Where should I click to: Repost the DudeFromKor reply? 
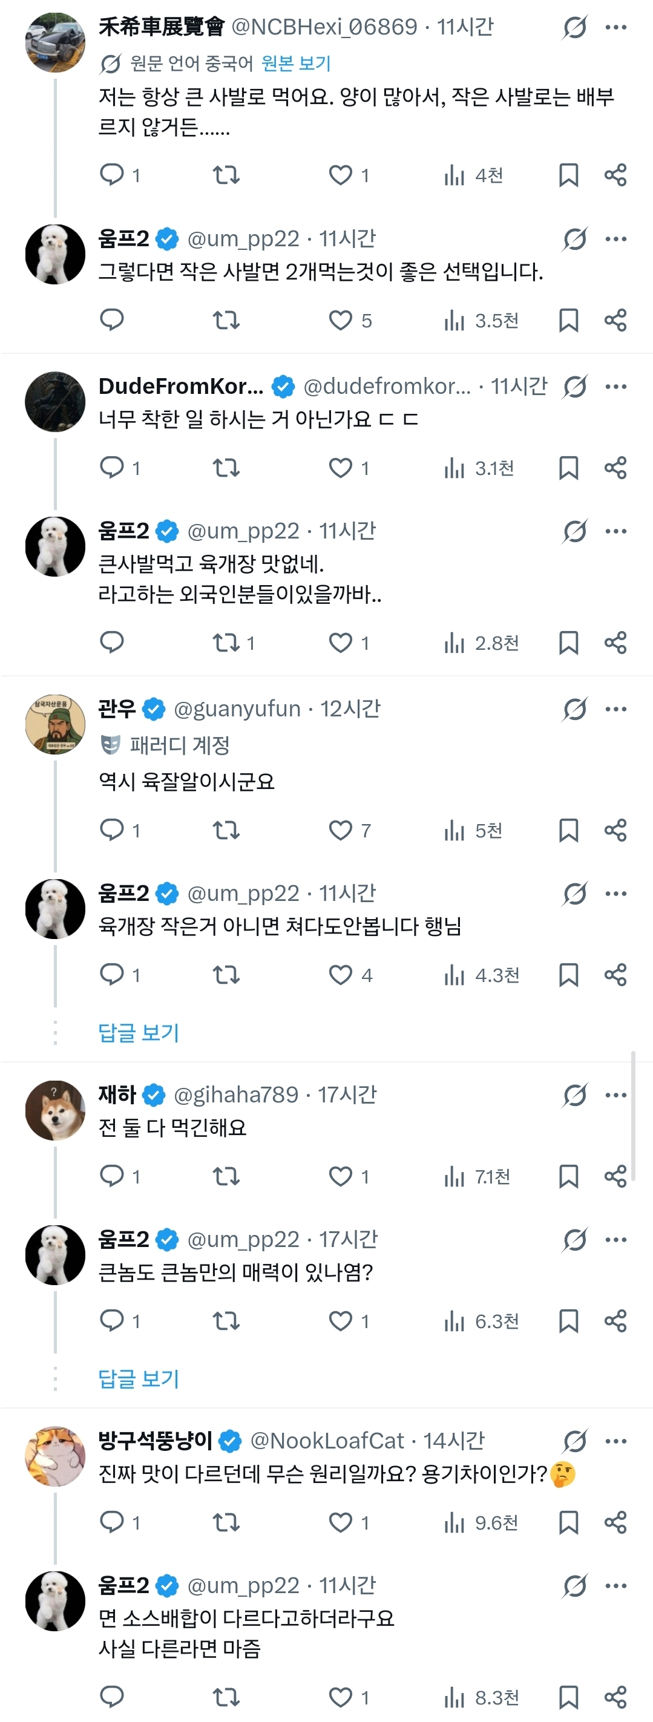(x=226, y=467)
